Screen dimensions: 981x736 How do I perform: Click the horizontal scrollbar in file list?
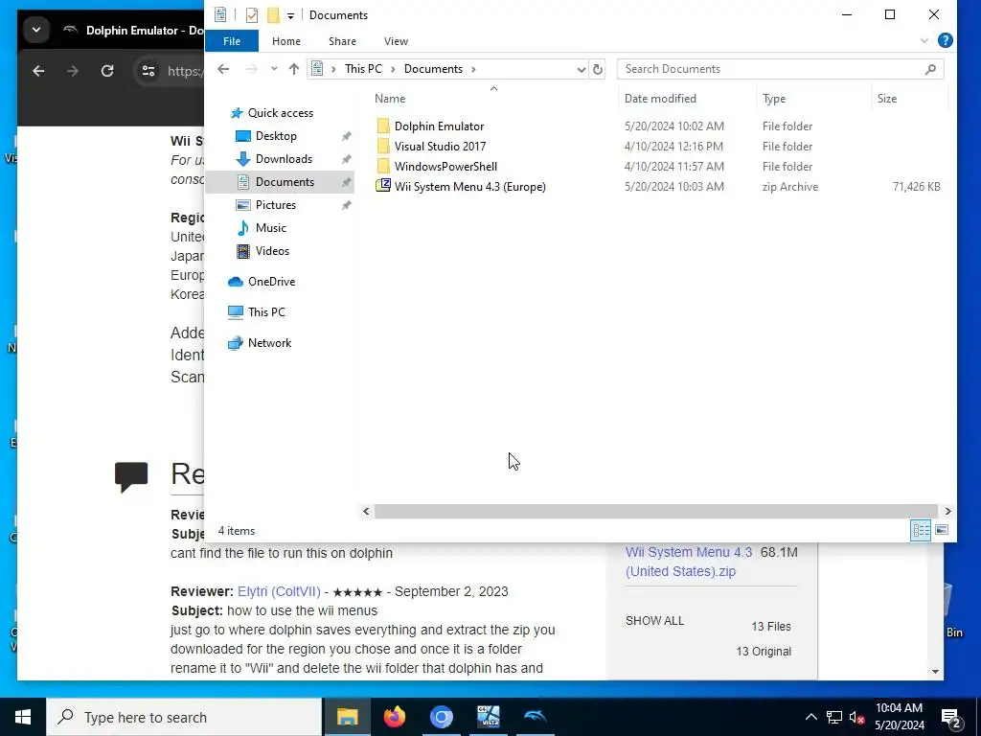pos(655,512)
